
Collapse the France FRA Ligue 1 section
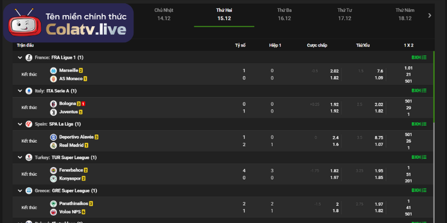point(20,57)
